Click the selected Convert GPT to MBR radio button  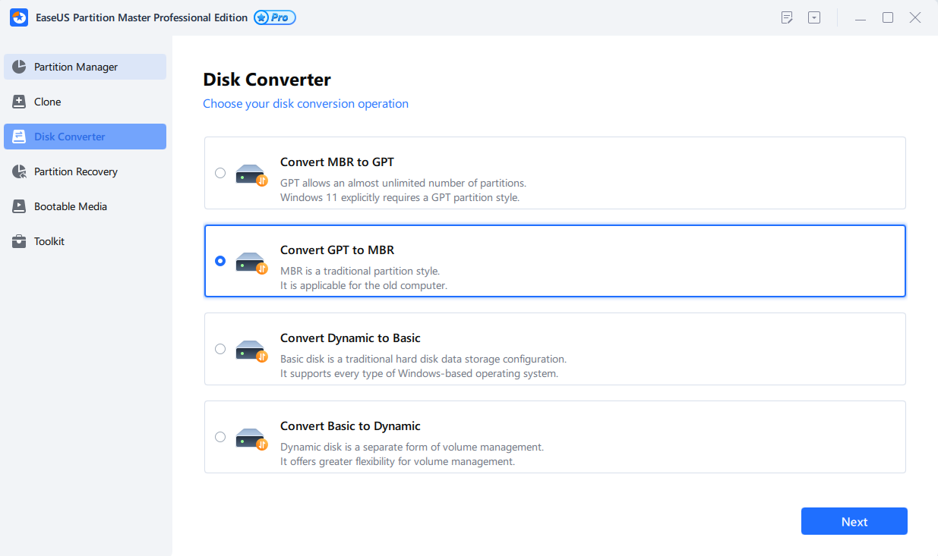click(x=220, y=261)
